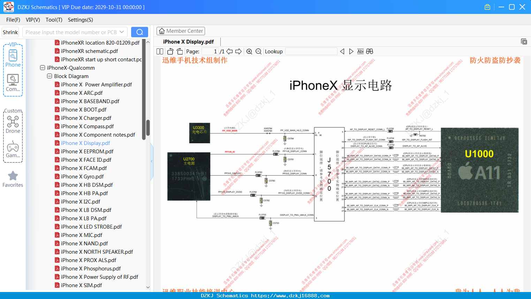Open the File(F) menu
Image resolution: width=531 pixels, height=299 pixels.
pos(13,20)
